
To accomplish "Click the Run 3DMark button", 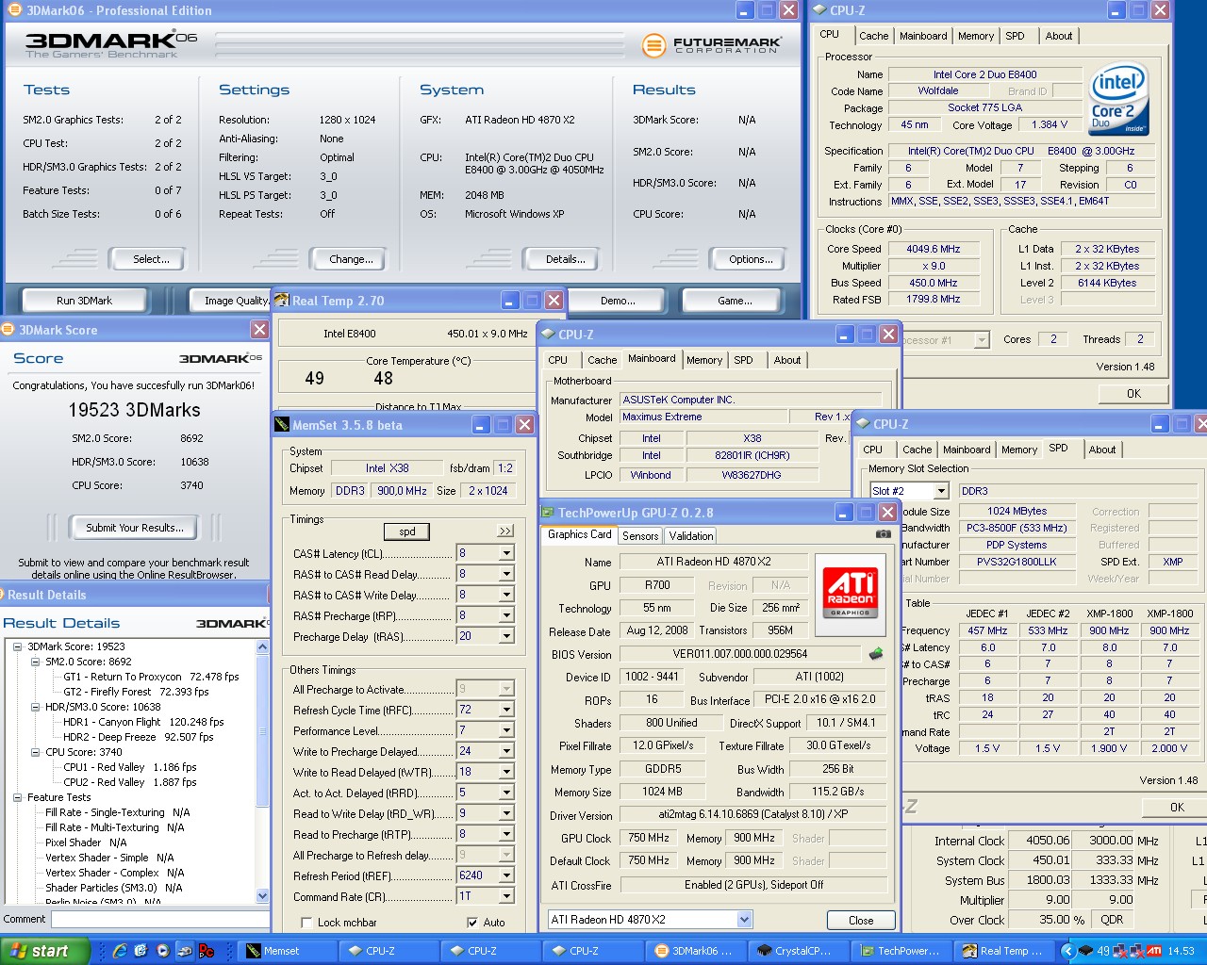I will 84,301.
